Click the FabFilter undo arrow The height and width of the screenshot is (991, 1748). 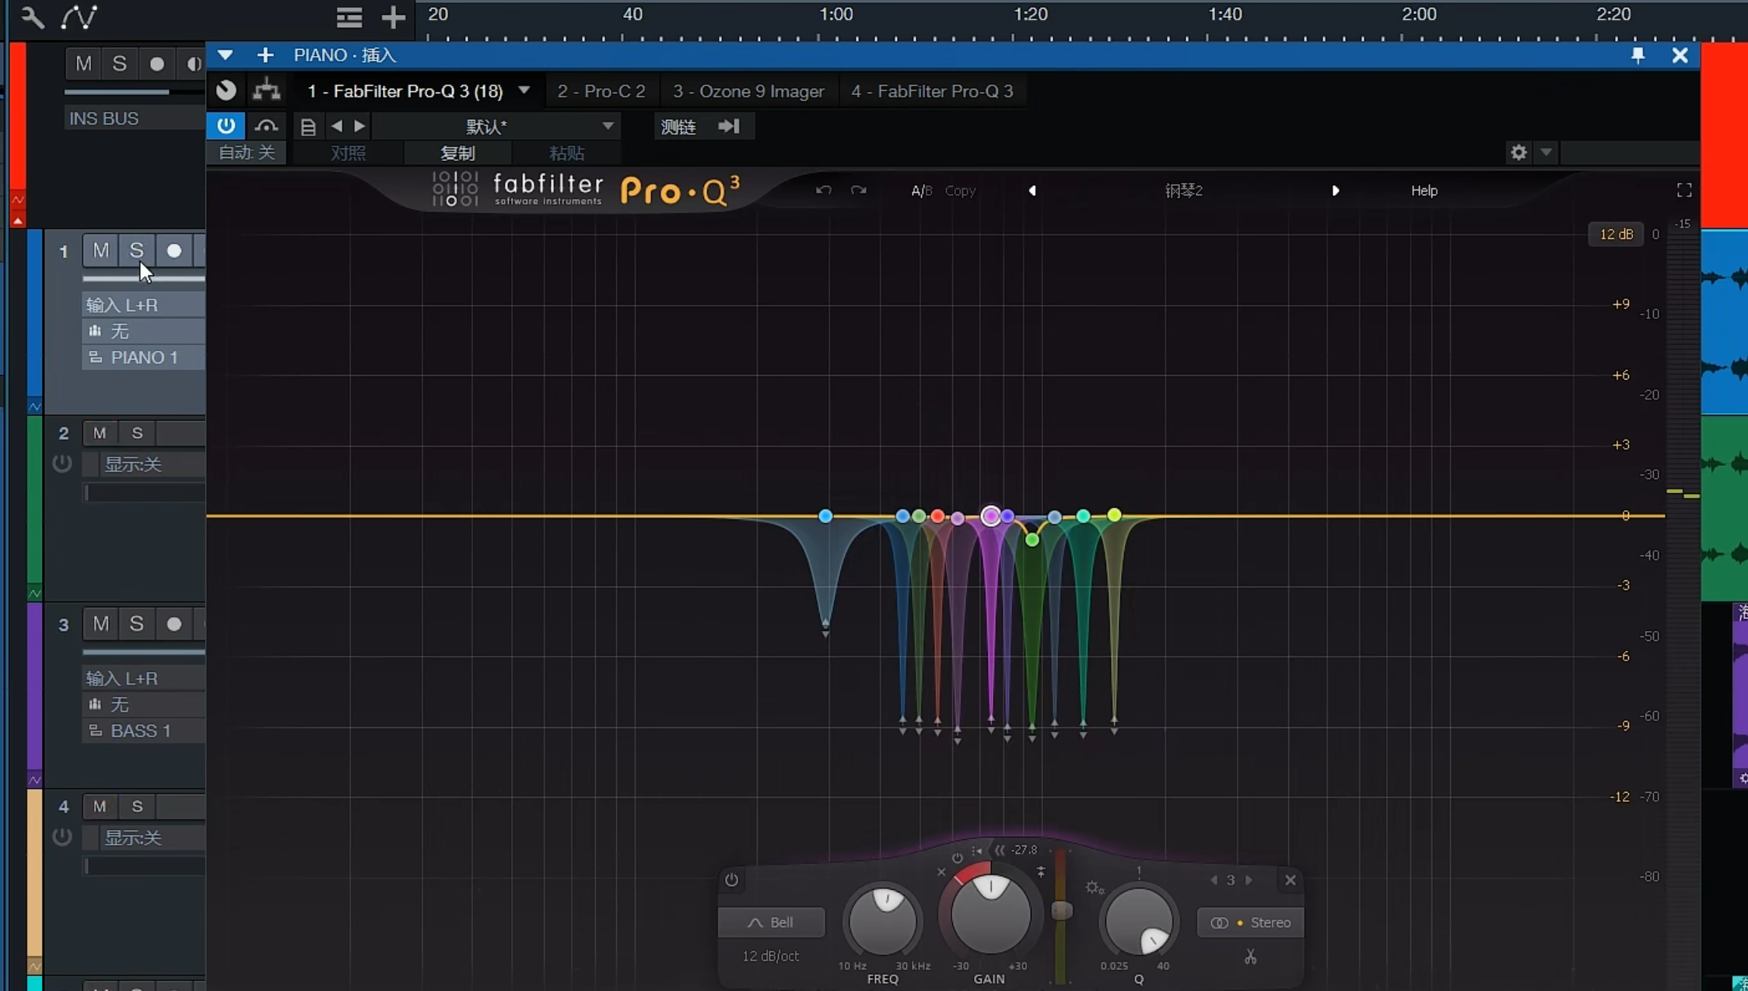click(x=823, y=191)
